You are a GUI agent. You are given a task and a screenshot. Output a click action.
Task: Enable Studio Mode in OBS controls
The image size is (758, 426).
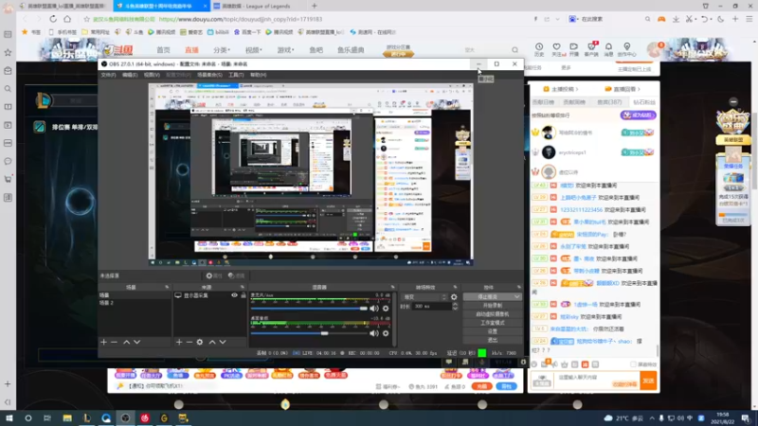pyautogui.click(x=492, y=323)
